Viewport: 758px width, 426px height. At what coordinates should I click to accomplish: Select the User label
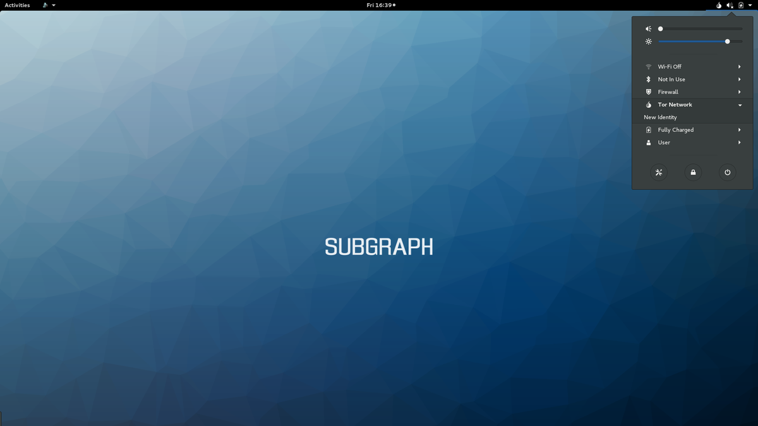[x=664, y=143]
